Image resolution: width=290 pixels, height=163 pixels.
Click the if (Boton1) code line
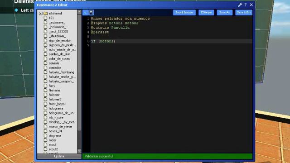coord(103,41)
